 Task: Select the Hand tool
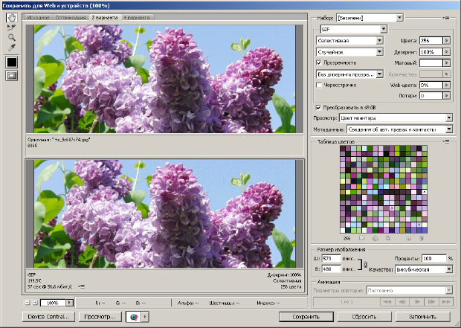[x=11, y=16]
